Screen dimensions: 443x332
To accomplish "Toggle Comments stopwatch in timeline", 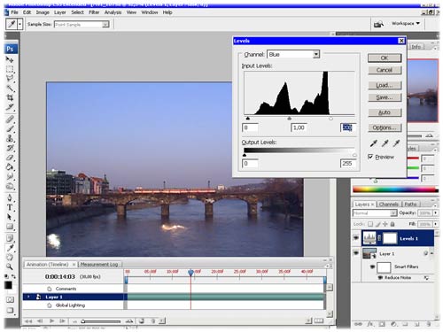I will (50, 289).
